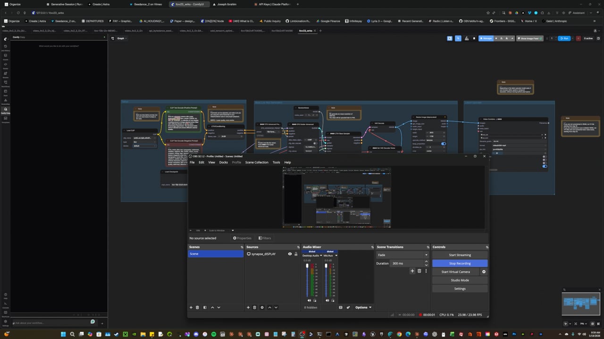604x339 pixels.
Task: Click the Run button in ComfyUI
Action: click(x=564, y=38)
